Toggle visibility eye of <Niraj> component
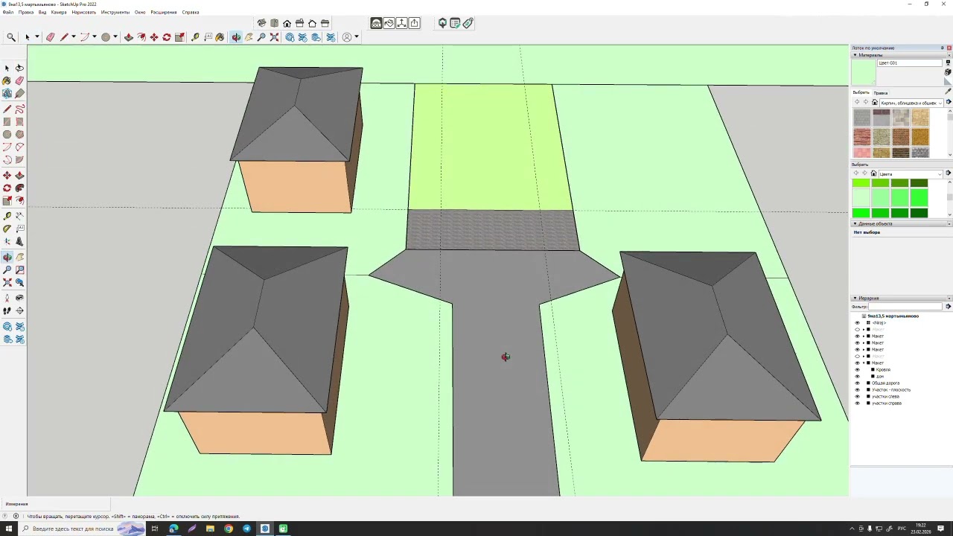Screen dimensions: 953x536 pos(858,323)
